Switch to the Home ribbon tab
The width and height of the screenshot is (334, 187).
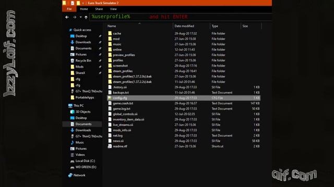[83, 9]
